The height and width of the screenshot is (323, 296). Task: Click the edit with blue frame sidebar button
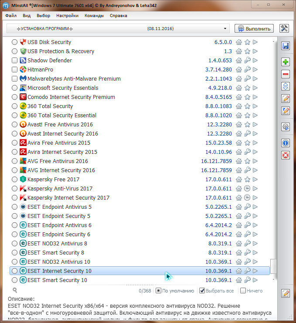[x=286, y=111]
